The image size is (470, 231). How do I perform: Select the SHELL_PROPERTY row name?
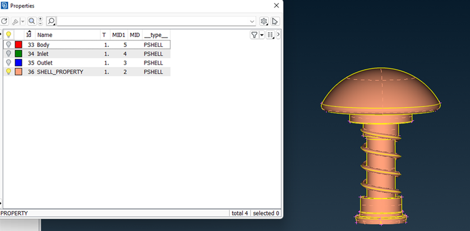[x=60, y=72]
